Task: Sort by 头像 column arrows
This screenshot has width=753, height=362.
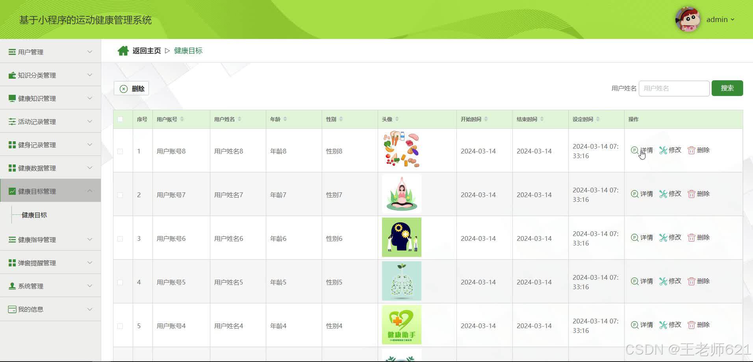Action: 397,119
